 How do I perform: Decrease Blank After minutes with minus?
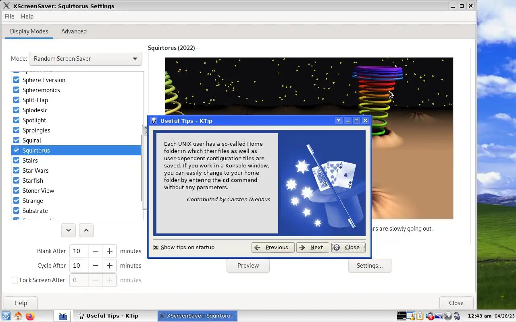click(x=96, y=251)
